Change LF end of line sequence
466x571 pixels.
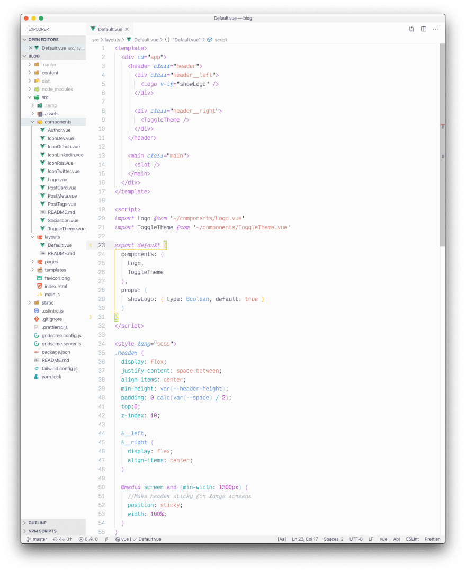tap(371, 539)
